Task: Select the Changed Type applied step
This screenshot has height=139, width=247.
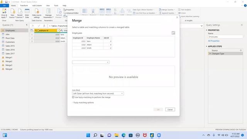Action: pyautogui.click(x=225, y=54)
